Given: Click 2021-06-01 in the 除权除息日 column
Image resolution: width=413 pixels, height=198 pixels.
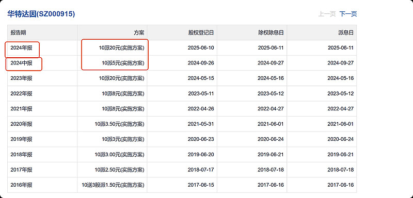Looking at the screenshot, I should coord(271,124).
